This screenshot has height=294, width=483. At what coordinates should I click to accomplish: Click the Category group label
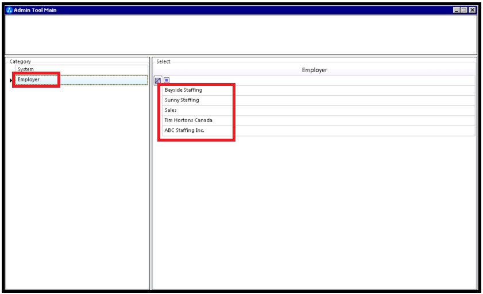[x=20, y=61]
